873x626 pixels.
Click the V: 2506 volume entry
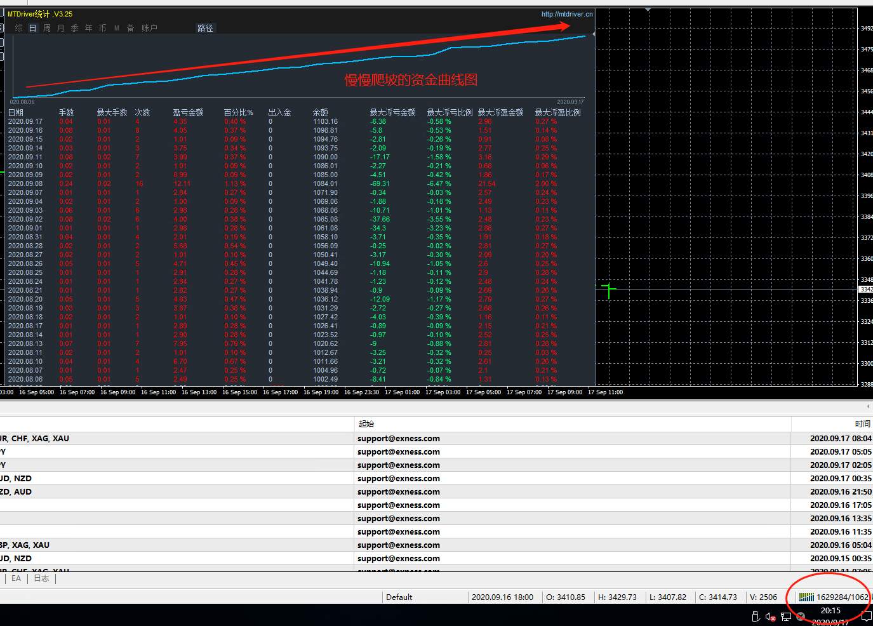(763, 597)
